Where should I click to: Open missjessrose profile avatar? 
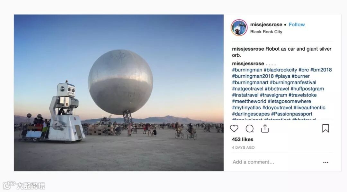point(239,28)
